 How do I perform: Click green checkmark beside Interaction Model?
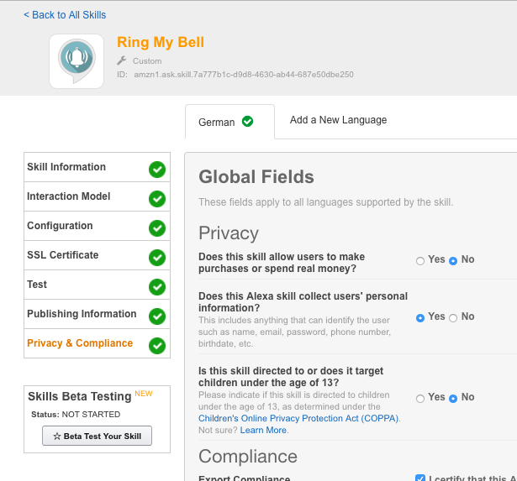tap(156, 199)
